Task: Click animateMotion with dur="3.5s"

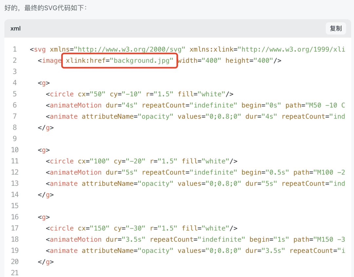Action: (195, 239)
